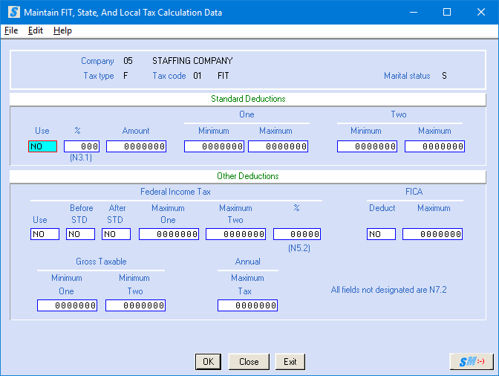
Task: Select the Maximum One field under Federal Income Tax
Action: pyautogui.click(x=169, y=234)
